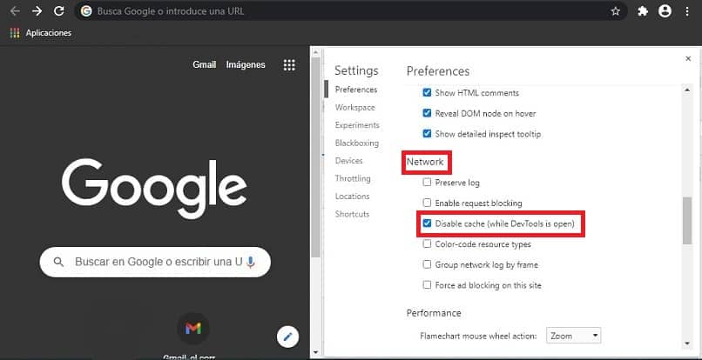Click the Preferences panel scrollbar thumb

point(687,221)
